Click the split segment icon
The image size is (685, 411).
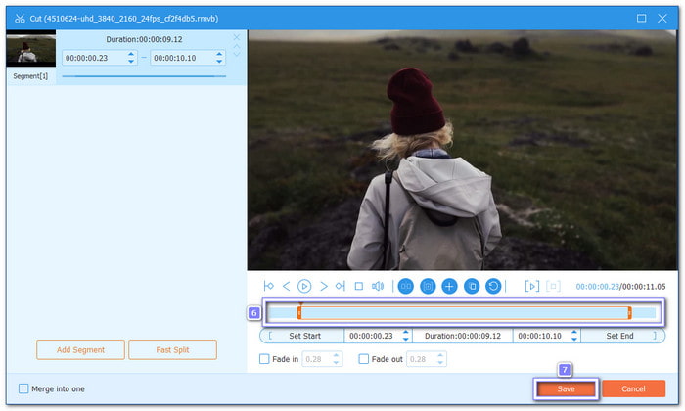pos(405,286)
